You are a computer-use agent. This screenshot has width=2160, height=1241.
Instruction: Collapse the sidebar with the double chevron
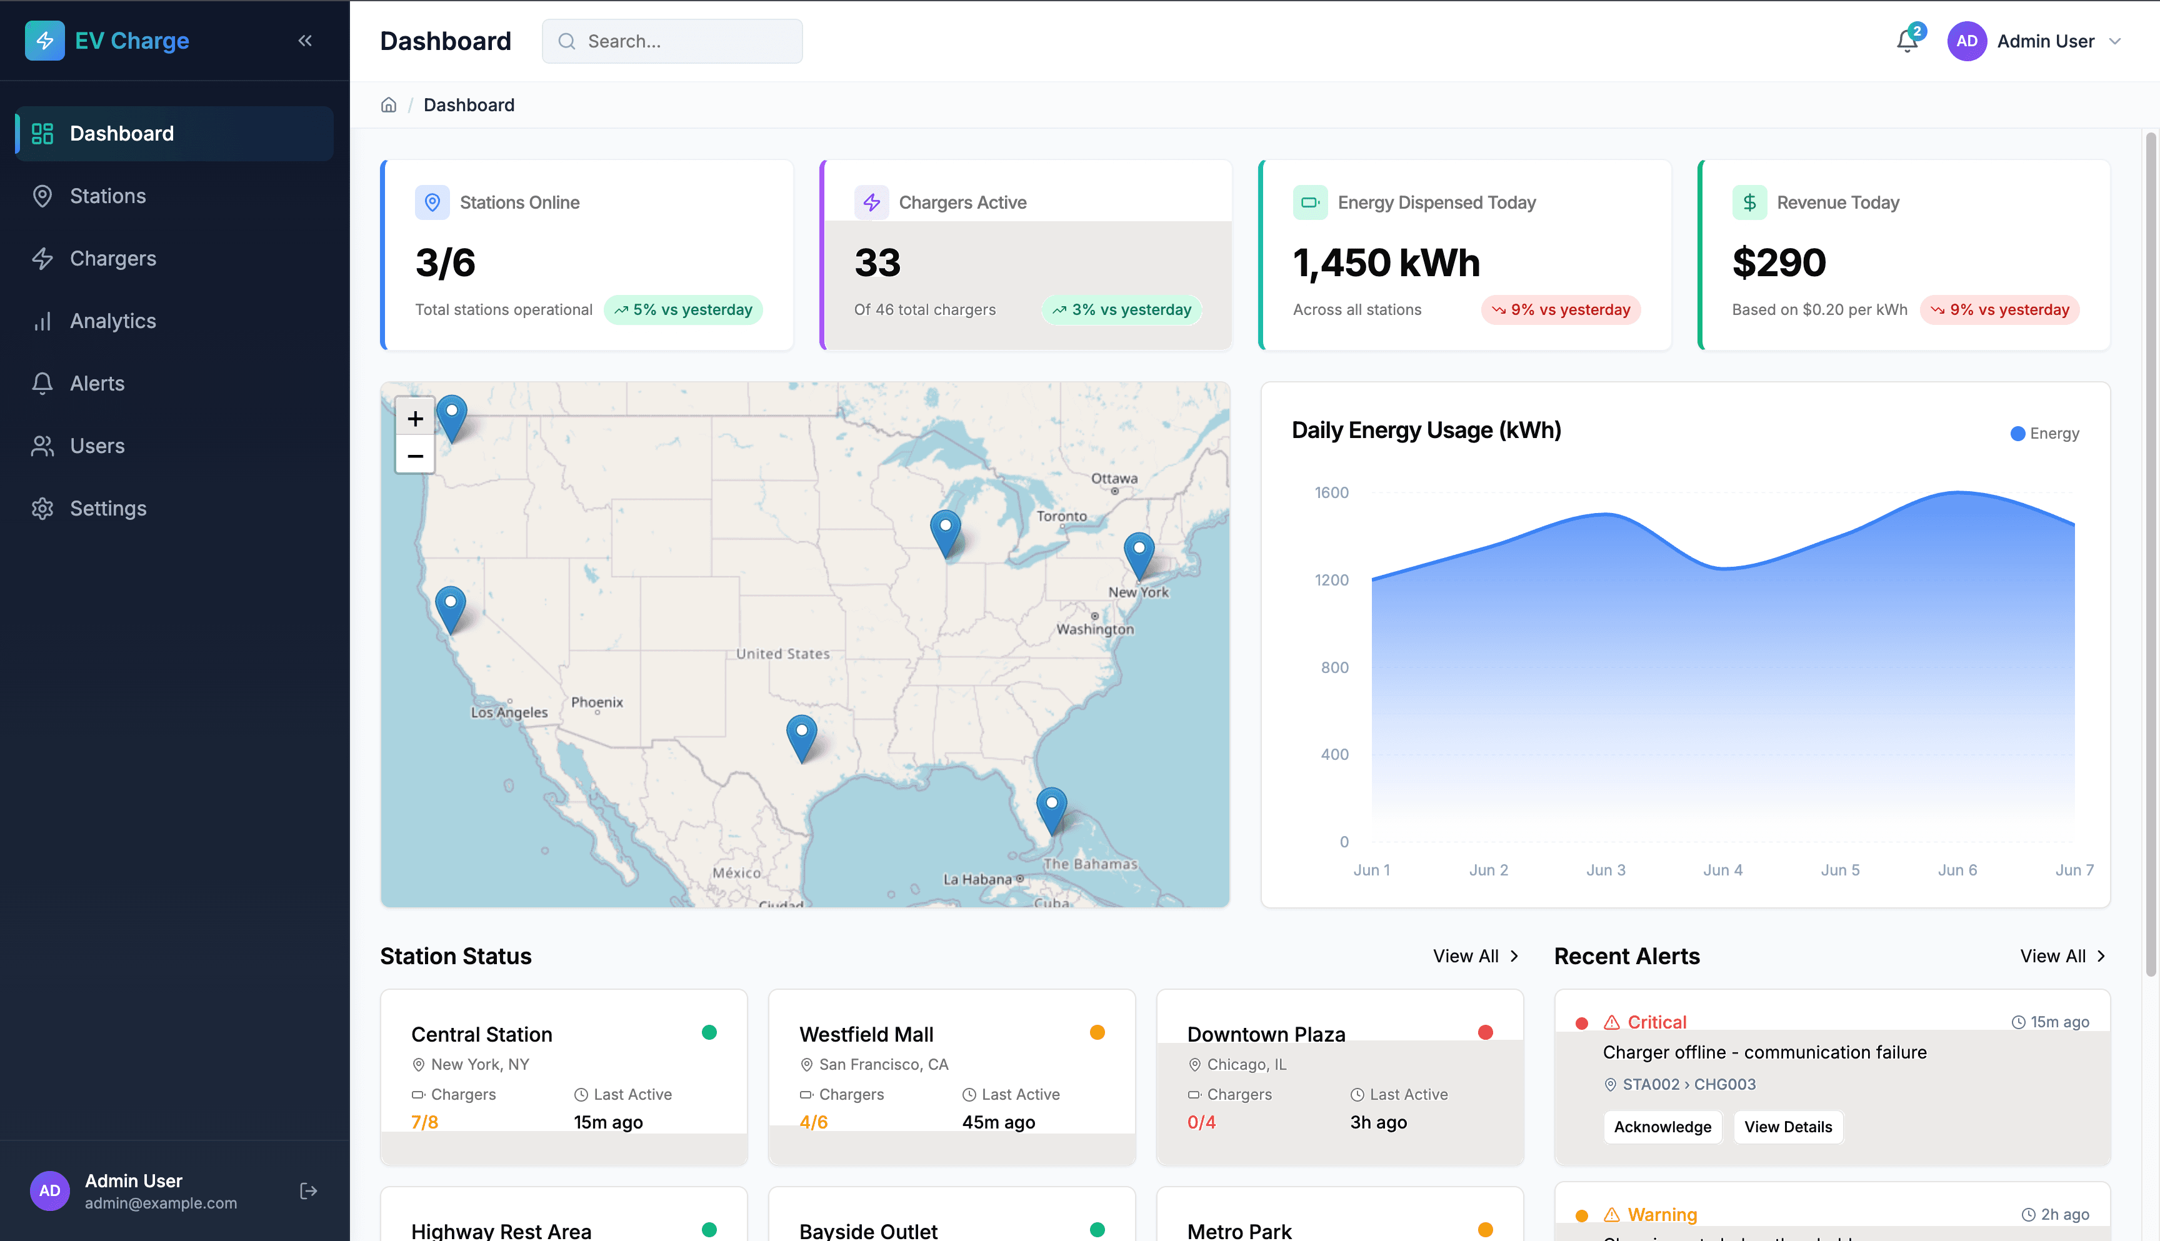[304, 40]
